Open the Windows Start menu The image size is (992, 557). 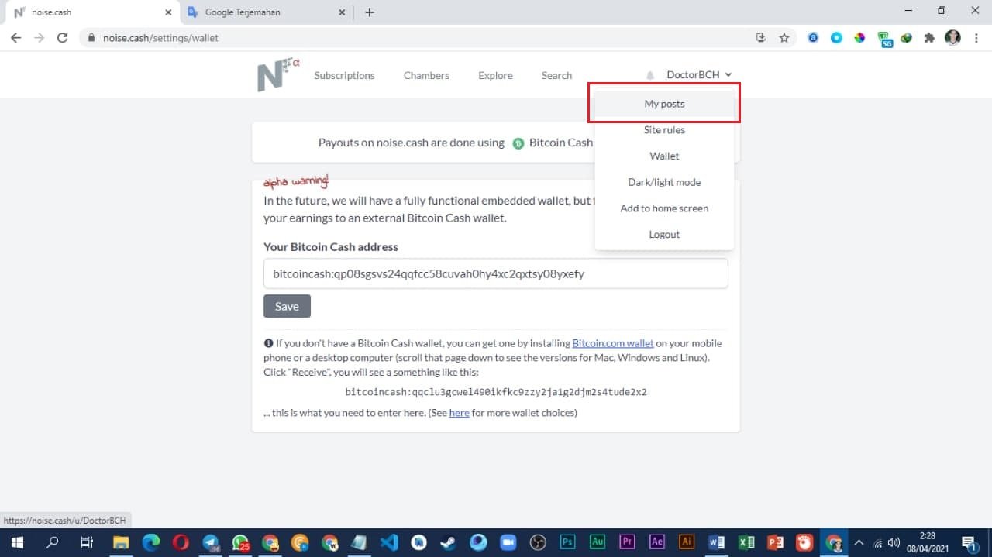(x=16, y=542)
